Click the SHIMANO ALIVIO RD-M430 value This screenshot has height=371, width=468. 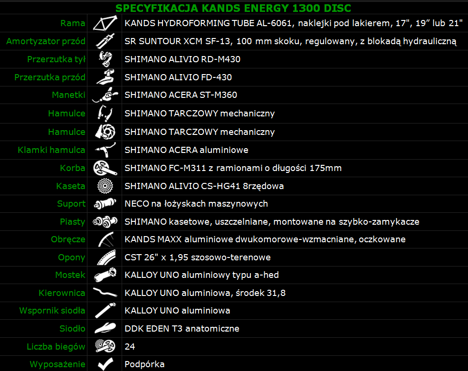pyautogui.click(x=182, y=59)
